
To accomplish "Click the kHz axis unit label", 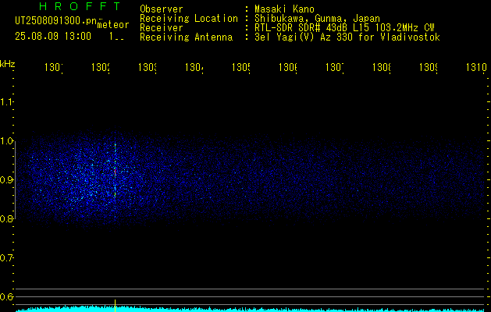I will point(8,64).
